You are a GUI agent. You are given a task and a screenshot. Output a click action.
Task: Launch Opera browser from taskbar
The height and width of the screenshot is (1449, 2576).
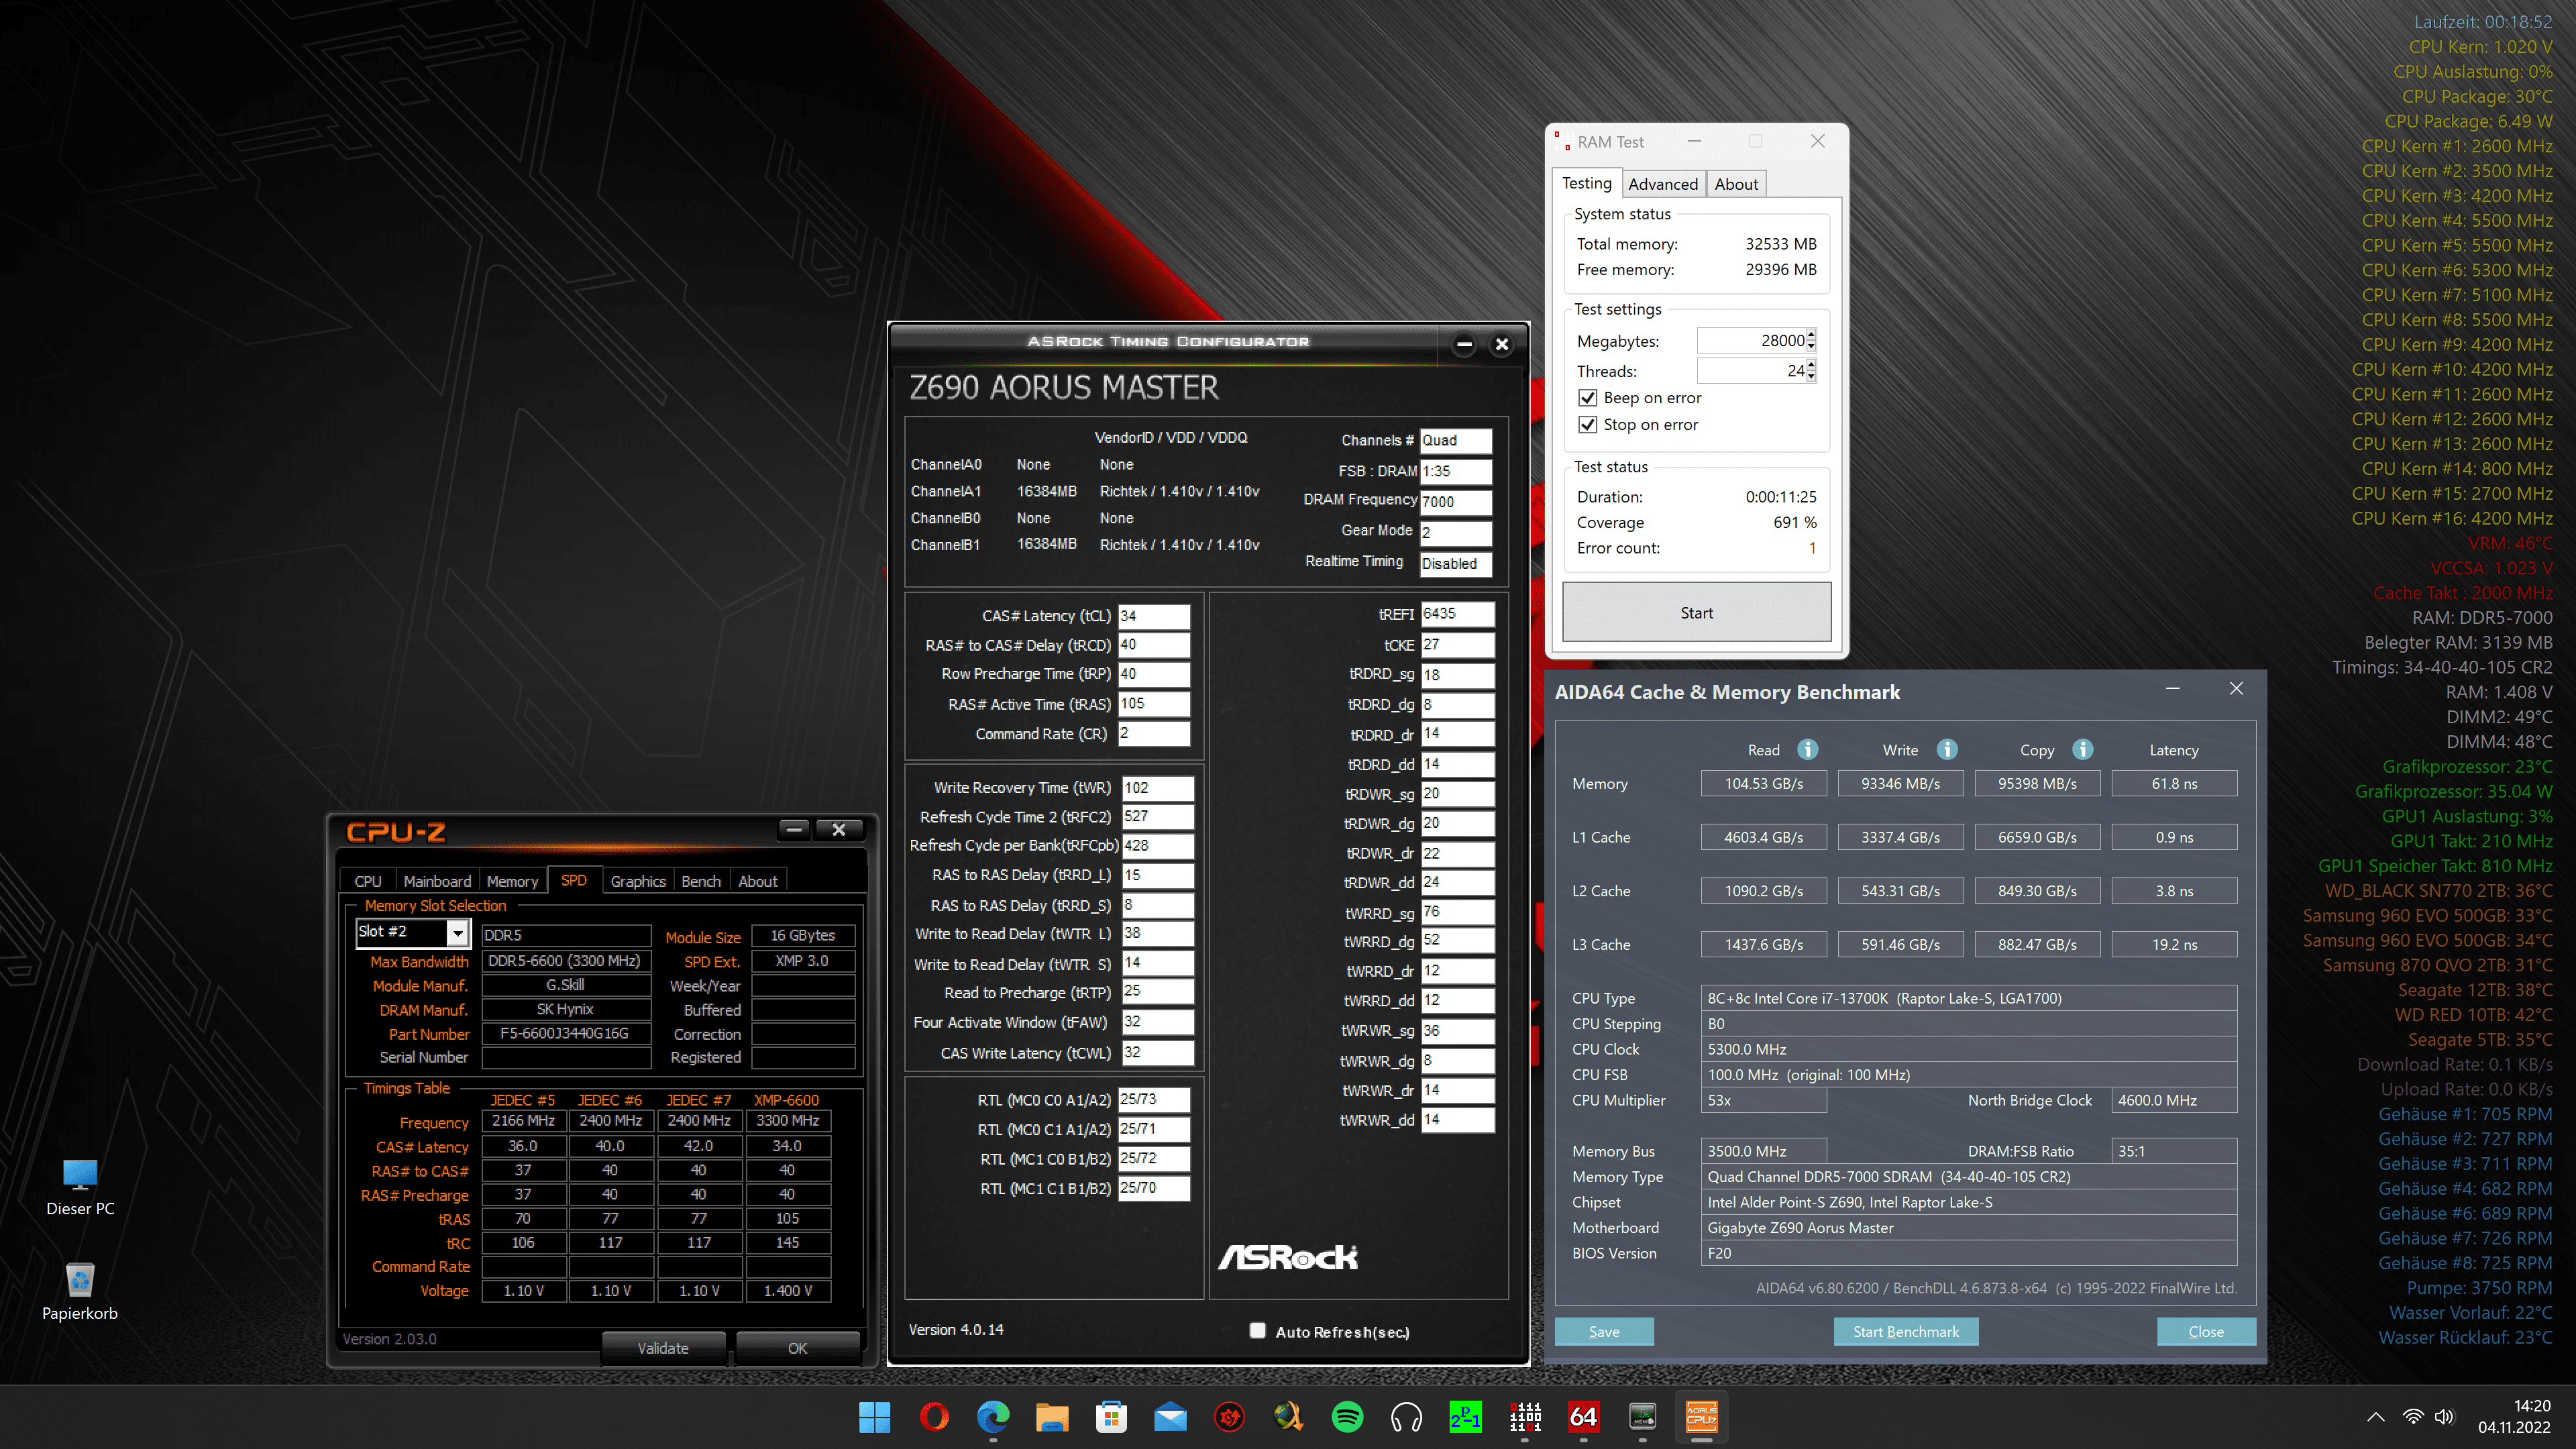(x=934, y=1417)
